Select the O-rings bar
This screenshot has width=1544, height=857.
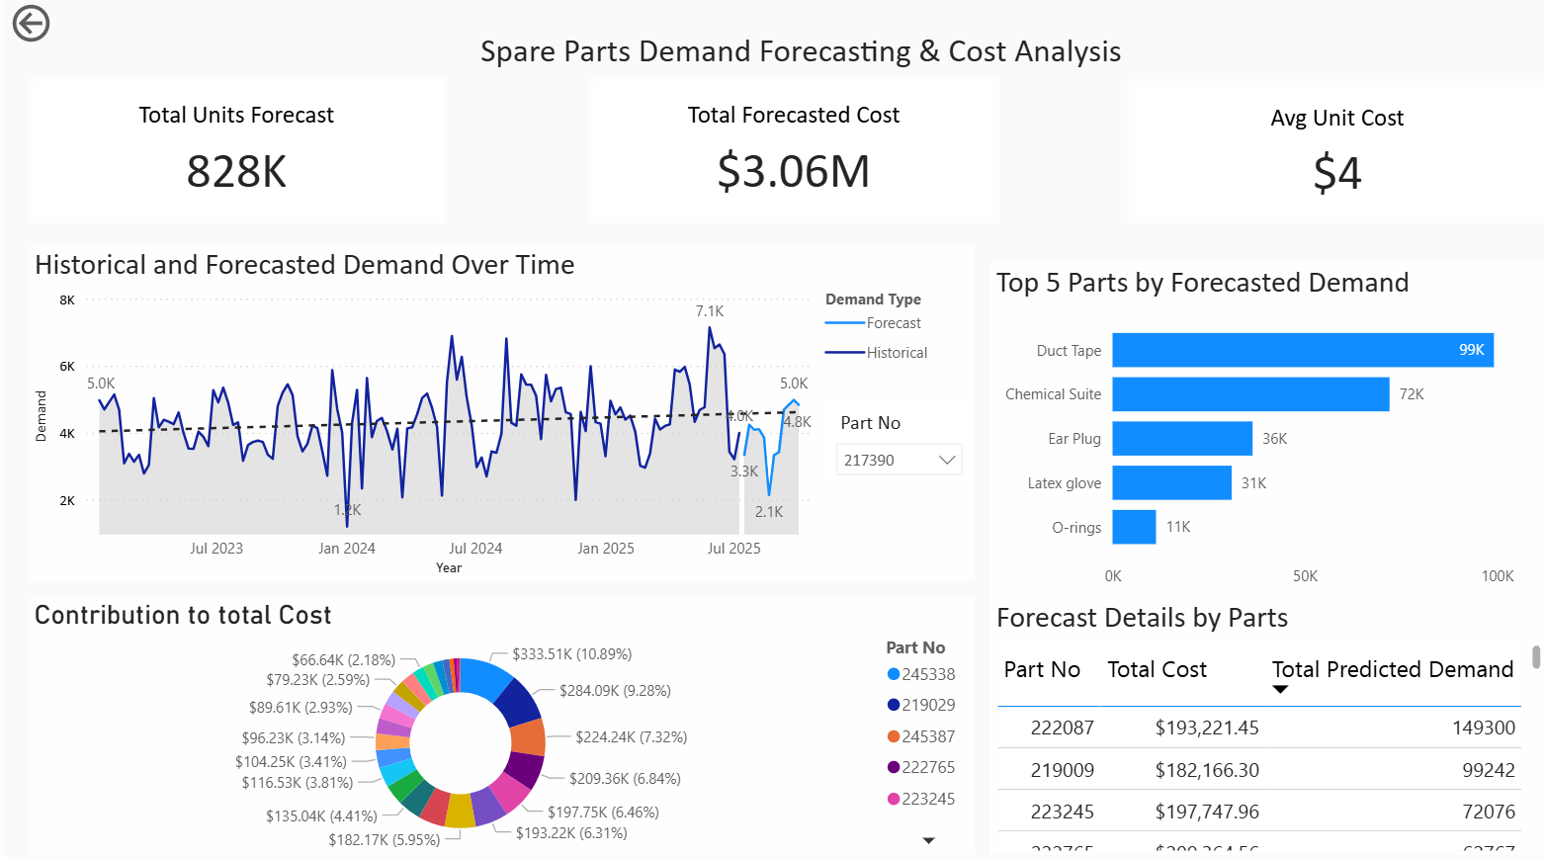pos(1134,527)
